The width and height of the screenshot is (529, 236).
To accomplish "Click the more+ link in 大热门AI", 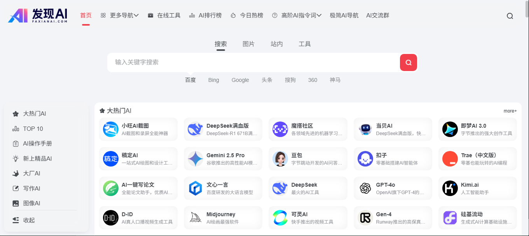I will click(x=510, y=111).
